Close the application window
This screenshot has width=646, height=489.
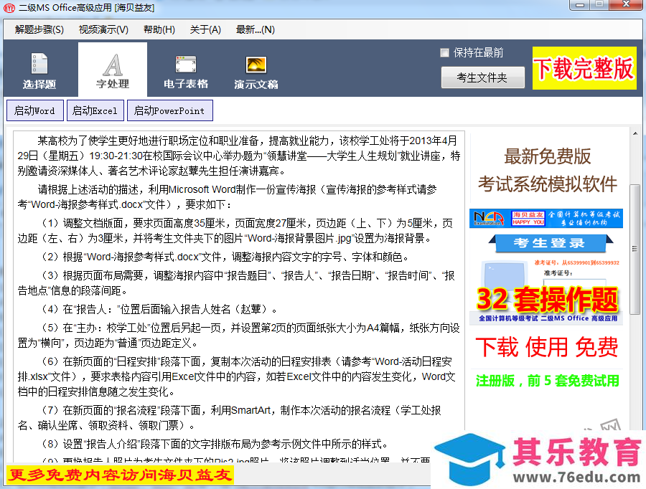point(626,4)
